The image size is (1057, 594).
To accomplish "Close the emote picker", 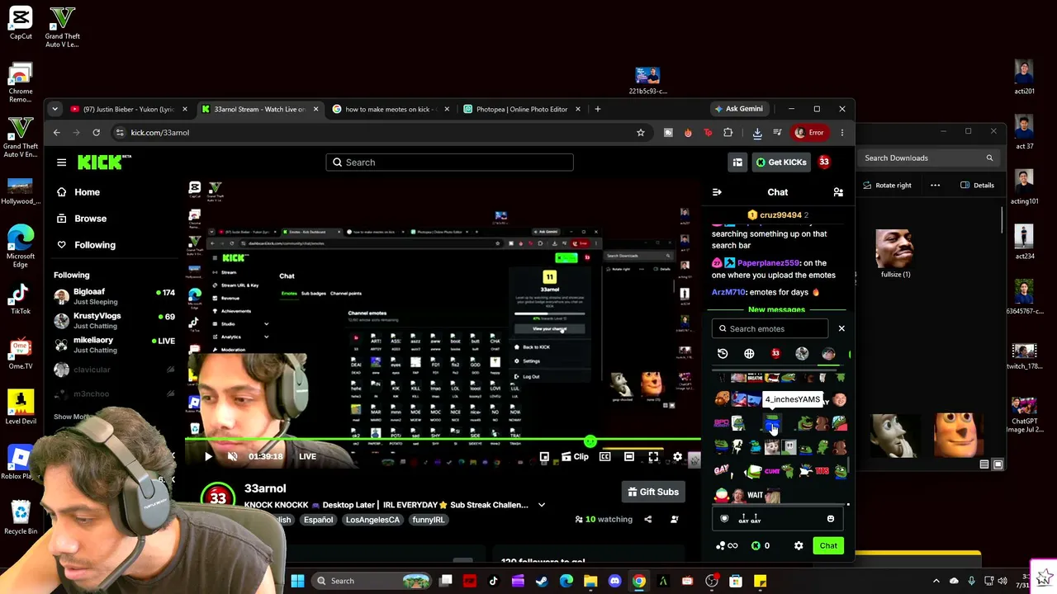I will (841, 328).
